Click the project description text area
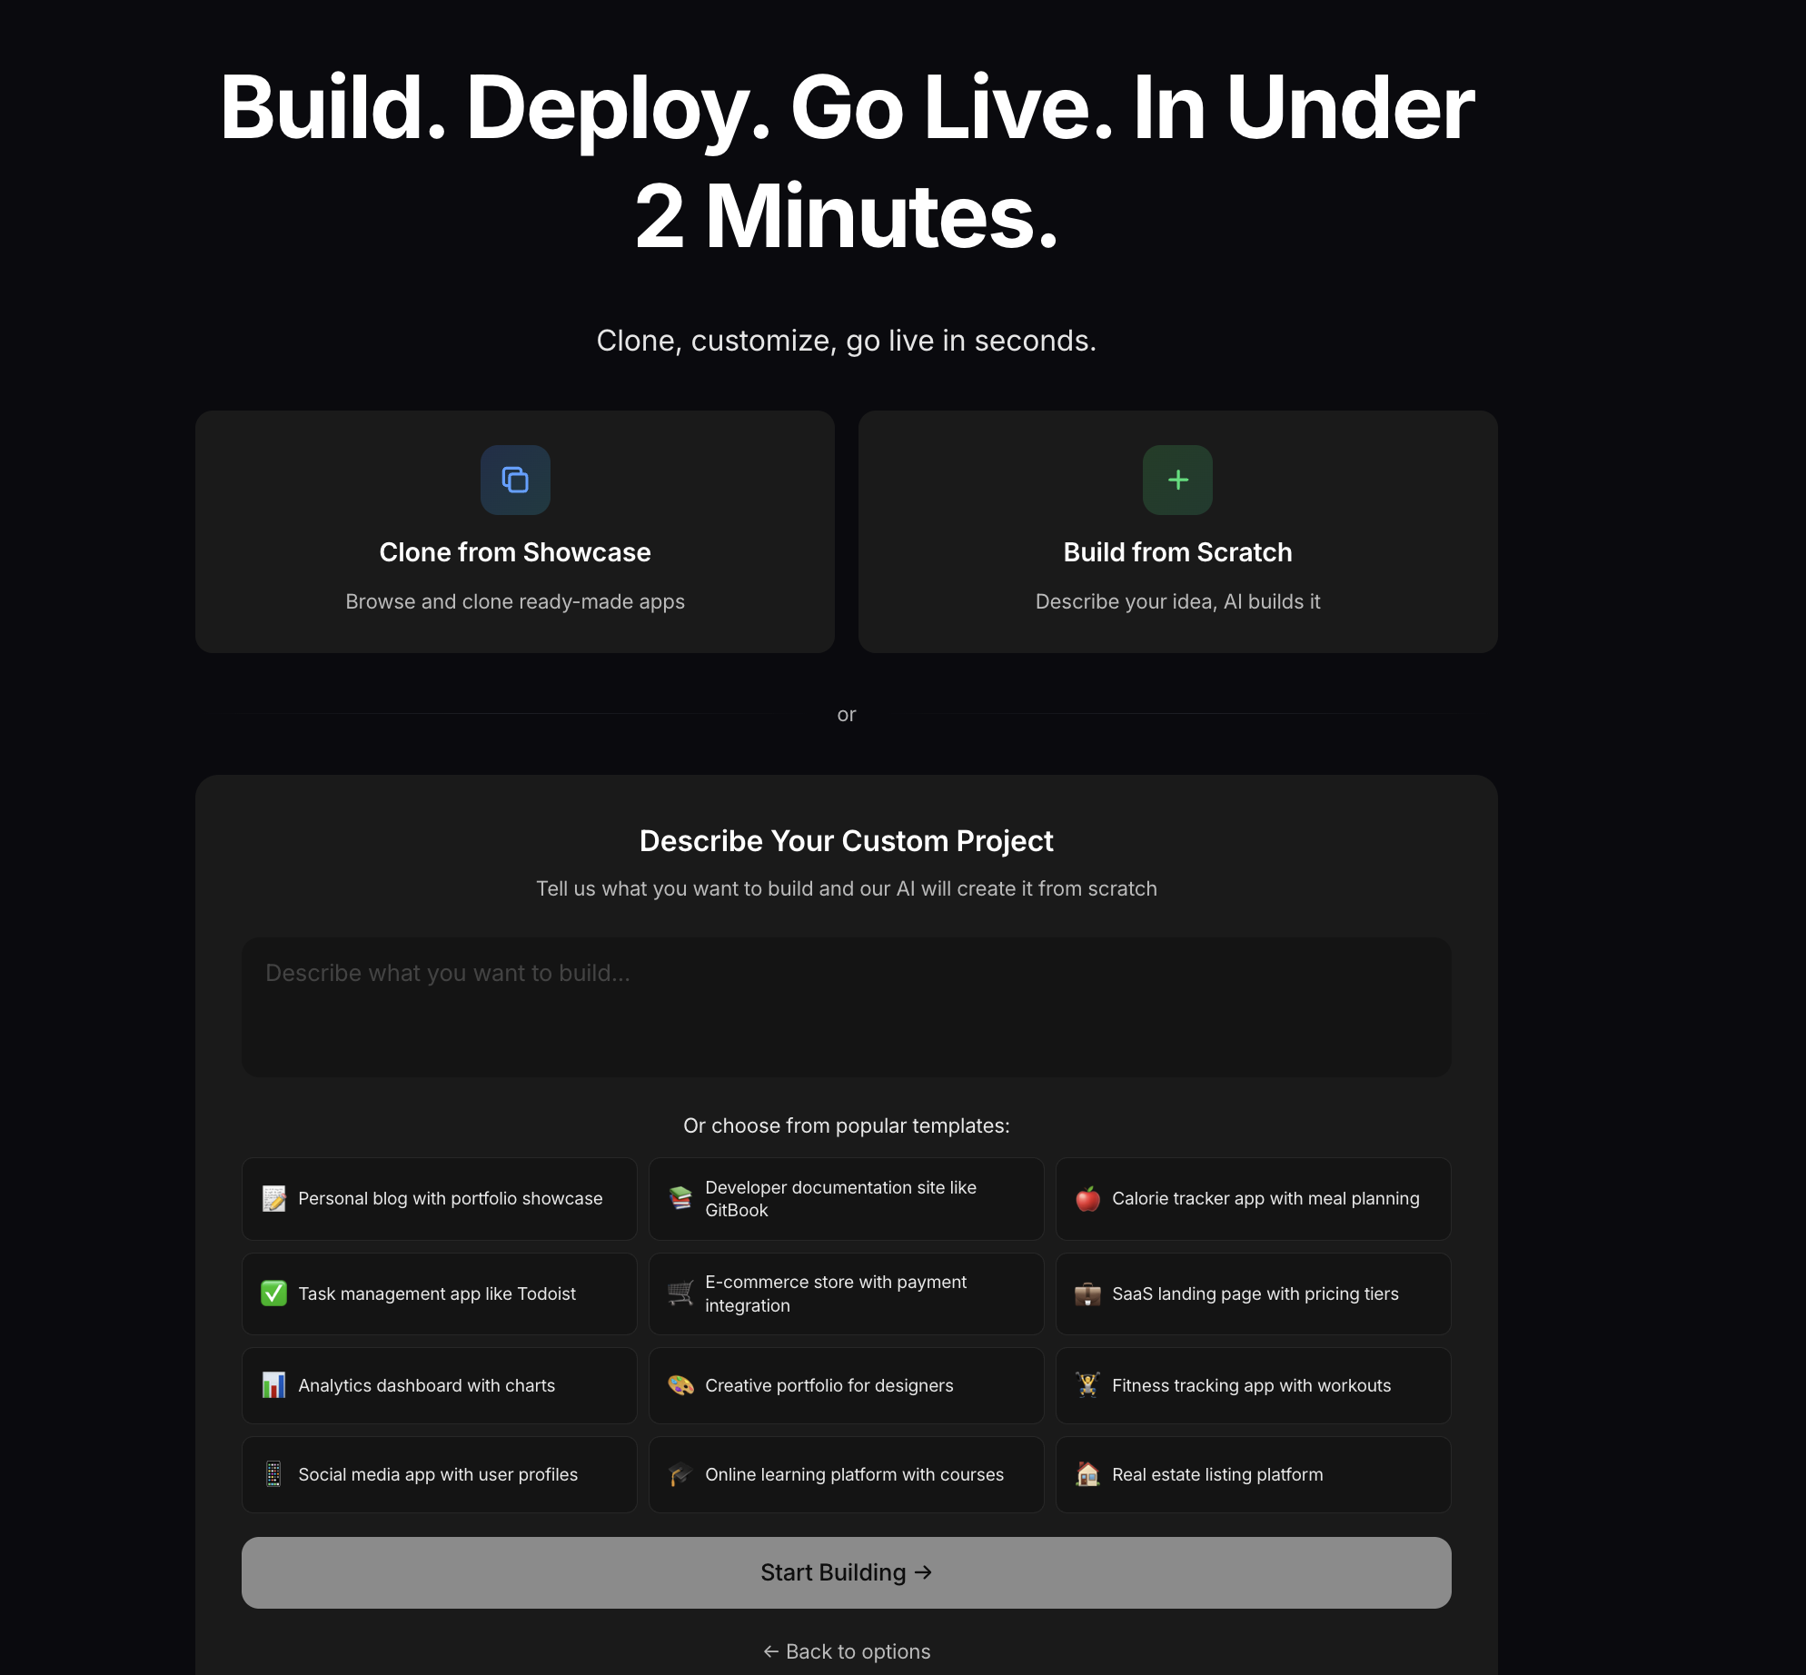Screen dimensions: 1806x1675 pyautogui.click(x=846, y=1006)
